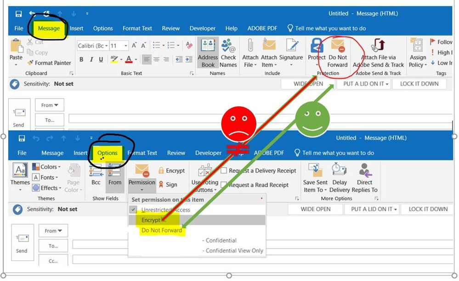
Task: Click the Decrease Indent icon
Action: tap(179, 59)
